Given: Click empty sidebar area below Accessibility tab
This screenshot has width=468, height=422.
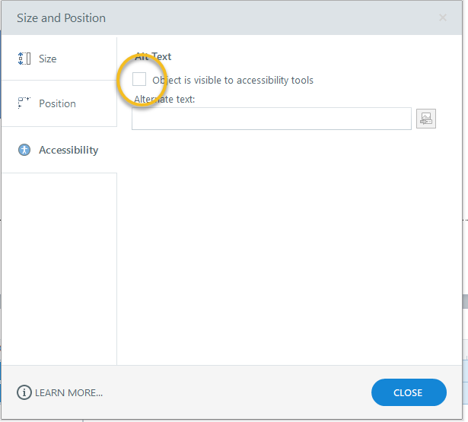Looking at the screenshot, I should 59,266.
